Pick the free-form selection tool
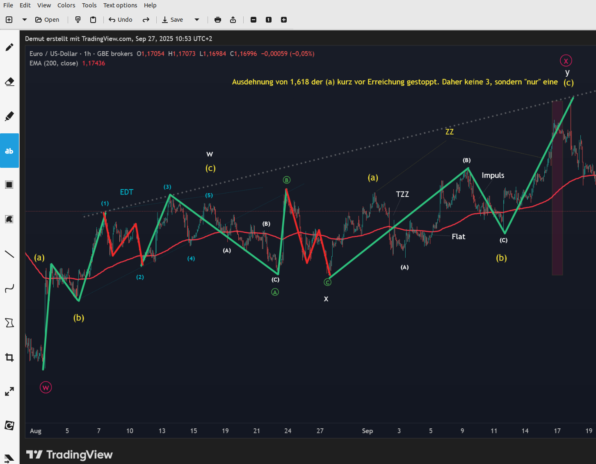596x464 pixels. point(9,219)
